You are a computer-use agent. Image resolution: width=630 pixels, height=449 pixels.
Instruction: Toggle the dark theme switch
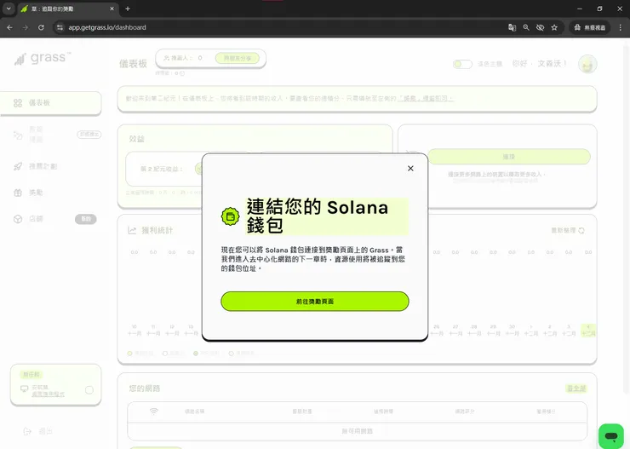462,64
